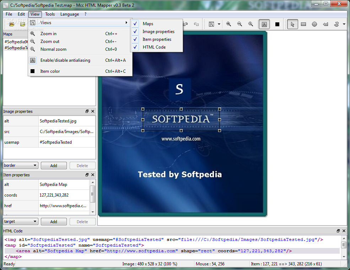
Task: Click Delete next to border dropdown
Action: click(x=82, y=166)
